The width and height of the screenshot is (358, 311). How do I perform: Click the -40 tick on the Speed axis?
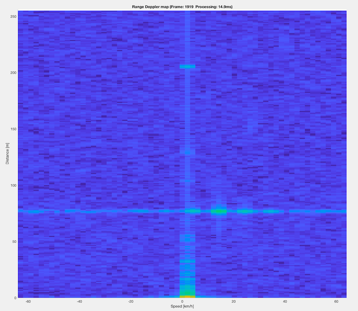click(80, 301)
